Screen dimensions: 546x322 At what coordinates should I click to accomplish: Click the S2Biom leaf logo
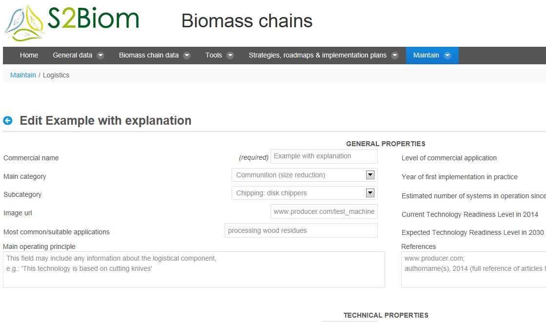[x=24, y=22]
